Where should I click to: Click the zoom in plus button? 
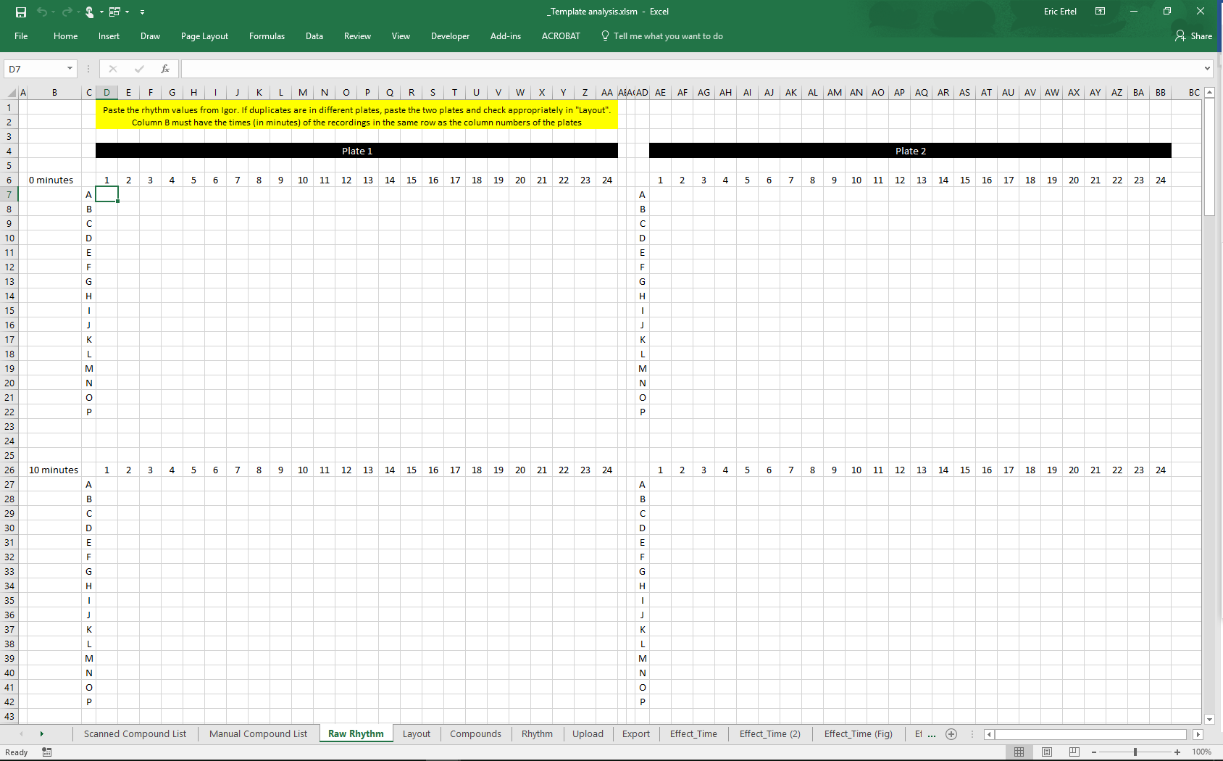tap(1177, 752)
